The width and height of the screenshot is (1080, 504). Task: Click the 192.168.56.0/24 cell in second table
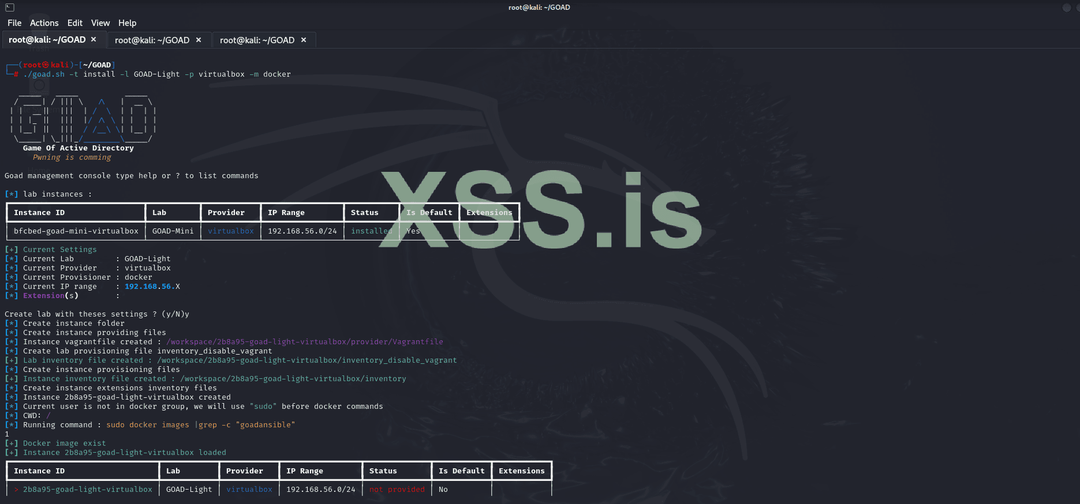coord(321,490)
